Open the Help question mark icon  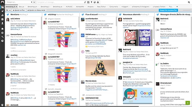(2, 41)
